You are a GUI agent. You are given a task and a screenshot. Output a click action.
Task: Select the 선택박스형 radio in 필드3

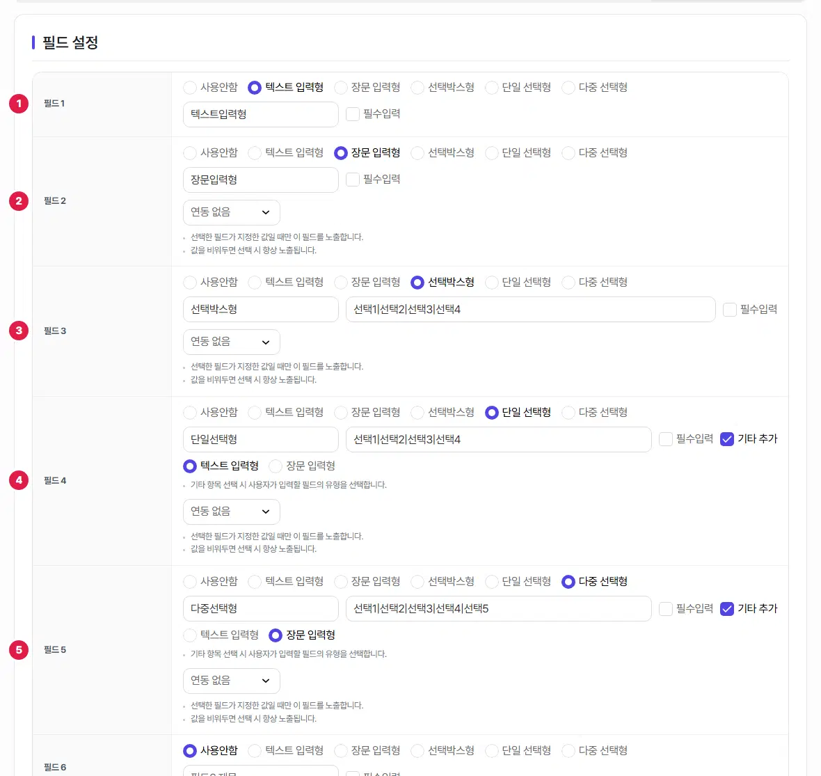(x=417, y=283)
